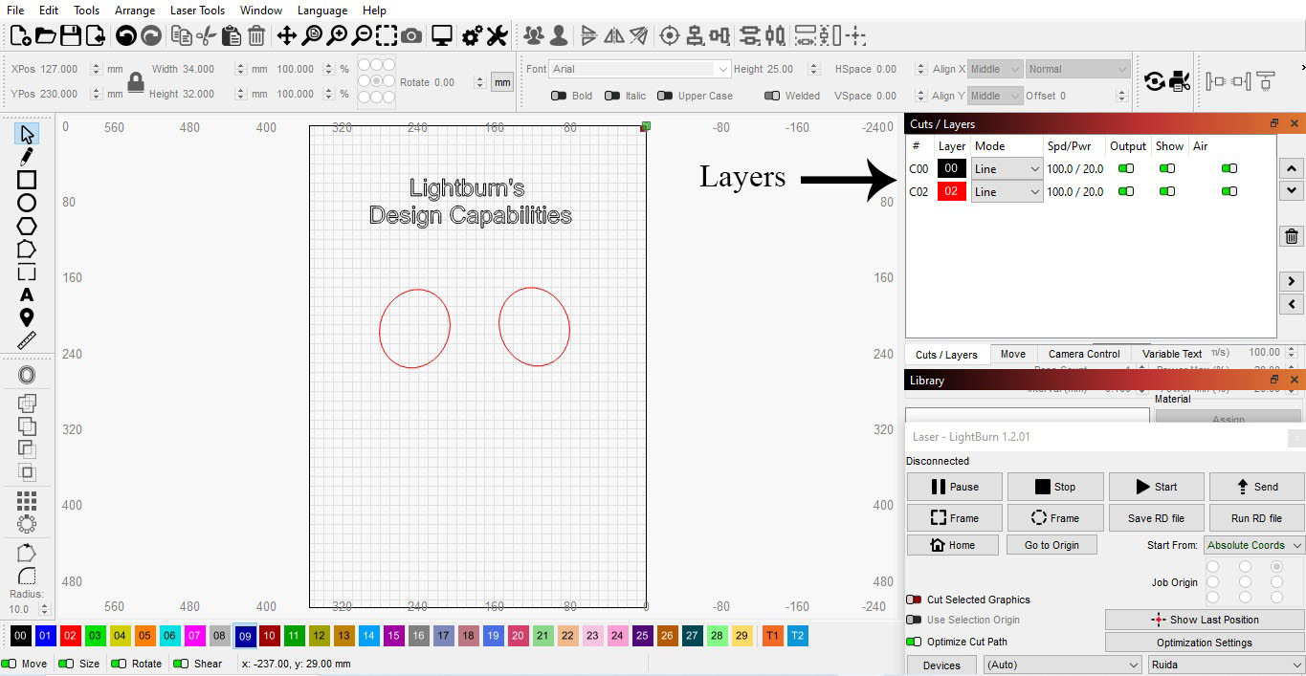The height and width of the screenshot is (676, 1306).
Task: Open the Font dropdown showing Arial
Action: coord(638,68)
